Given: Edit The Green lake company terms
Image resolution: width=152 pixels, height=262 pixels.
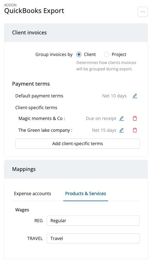Looking at the screenshot, I should [x=121, y=130].
